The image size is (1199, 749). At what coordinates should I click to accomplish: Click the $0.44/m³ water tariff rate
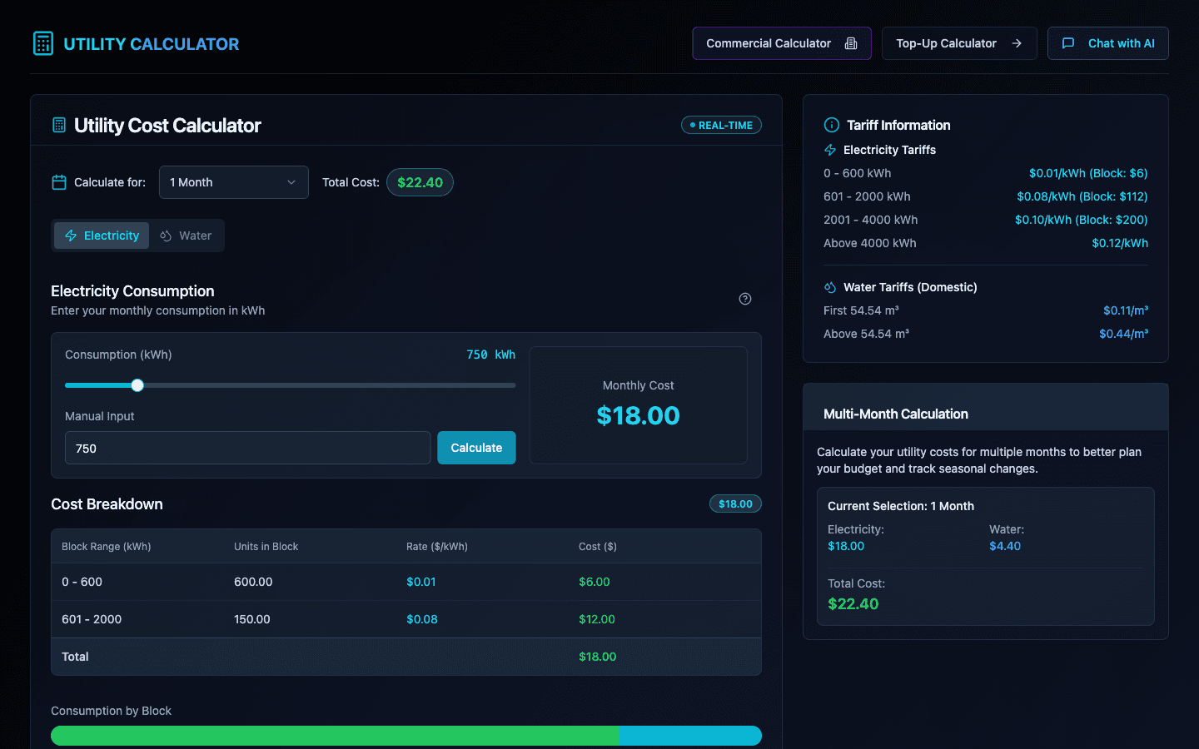point(1123,334)
